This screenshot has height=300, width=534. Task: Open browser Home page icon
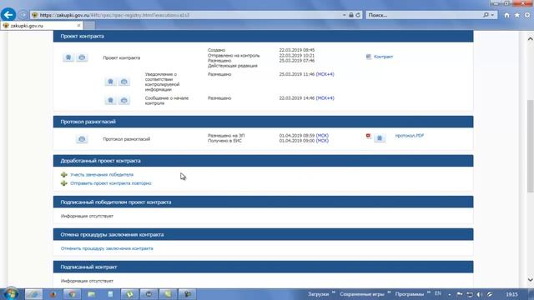(506, 15)
